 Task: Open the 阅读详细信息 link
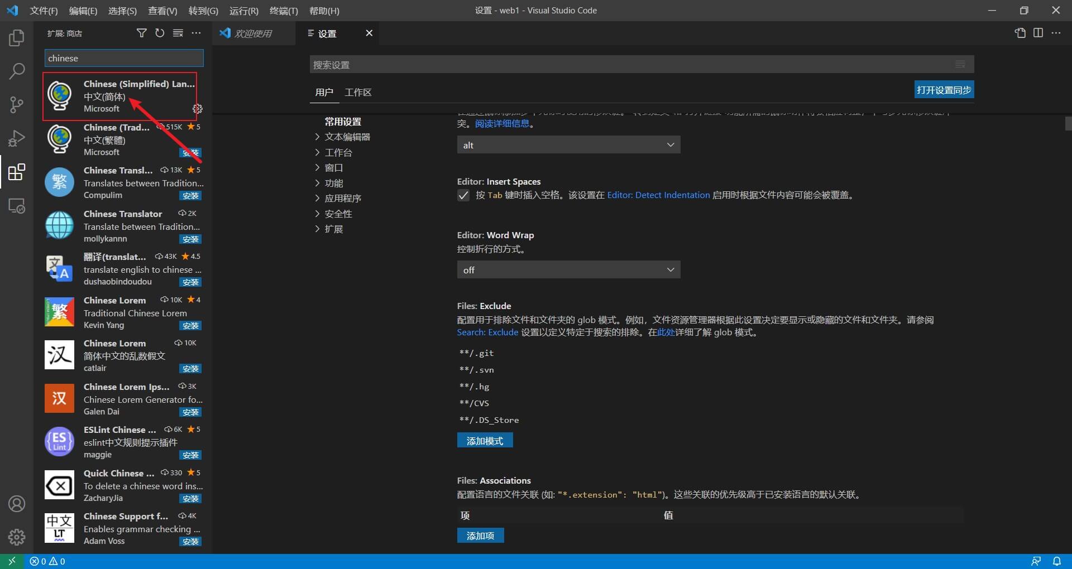(x=502, y=123)
